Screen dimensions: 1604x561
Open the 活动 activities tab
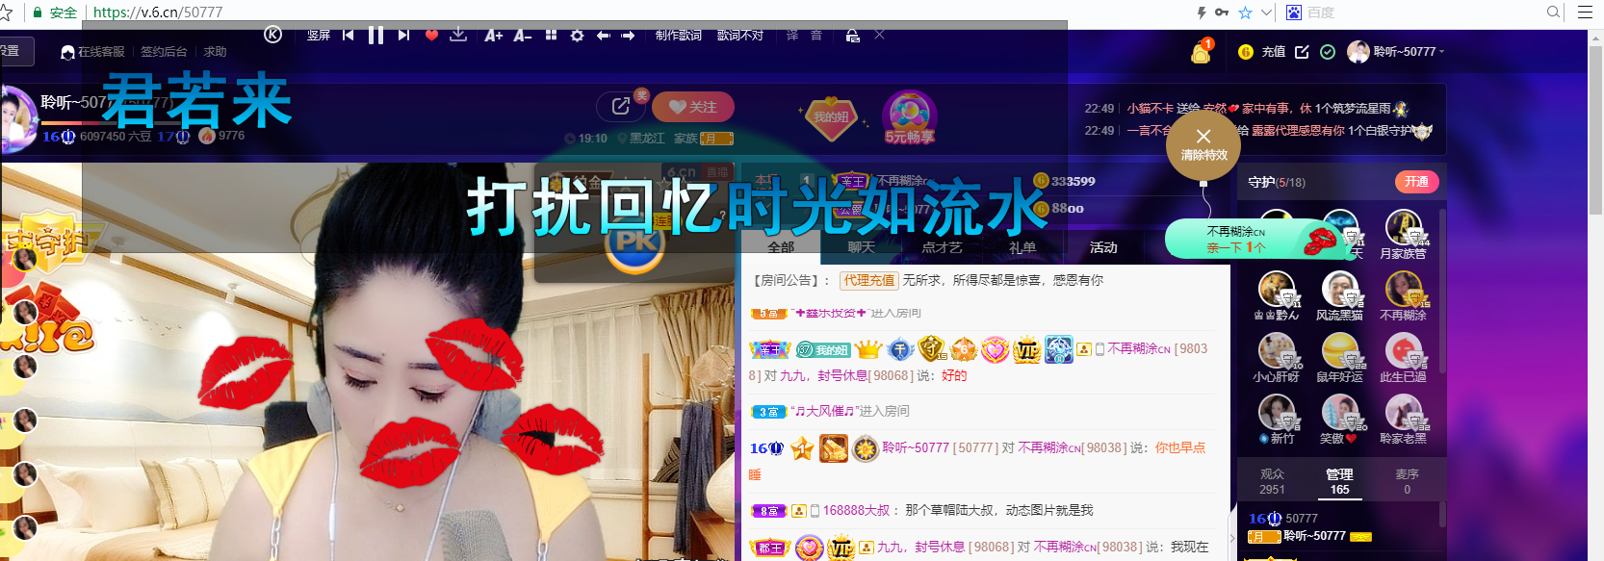(x=1103, y=247)
